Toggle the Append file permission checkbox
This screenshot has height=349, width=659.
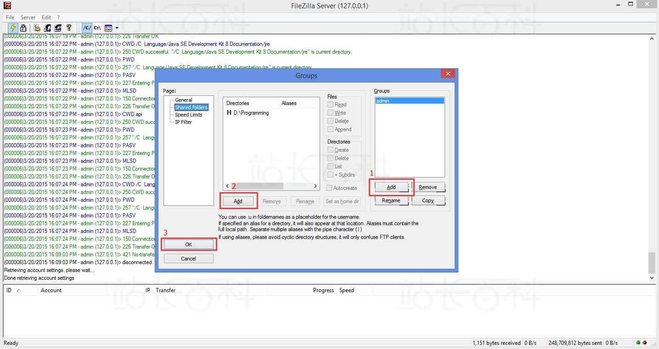[330, 129]
